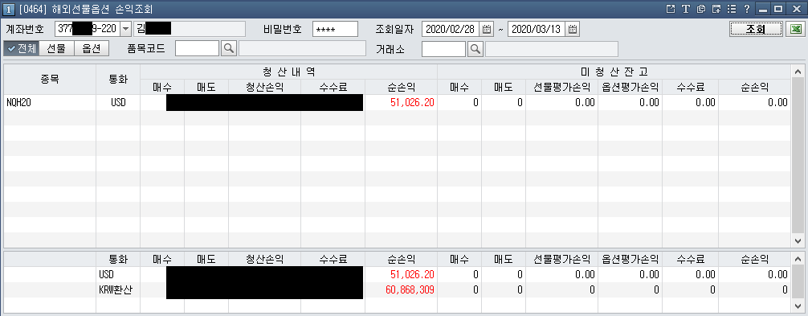Screen dimensions: 808x316
Task: Click the 비밀번호 password field
Action: pos(336,30)
